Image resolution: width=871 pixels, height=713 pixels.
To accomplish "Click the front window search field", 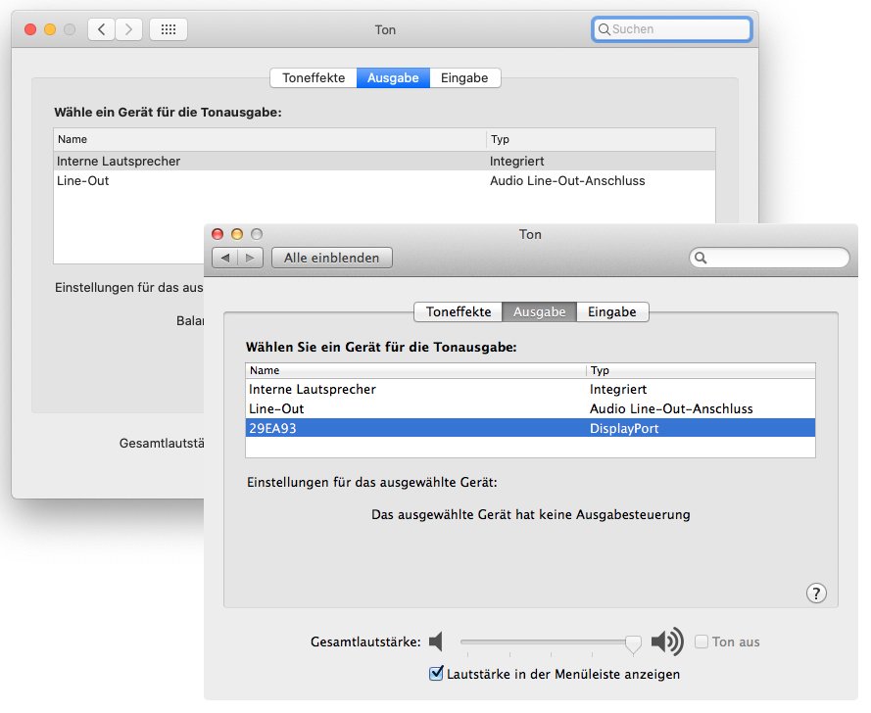I will point(769,258).
